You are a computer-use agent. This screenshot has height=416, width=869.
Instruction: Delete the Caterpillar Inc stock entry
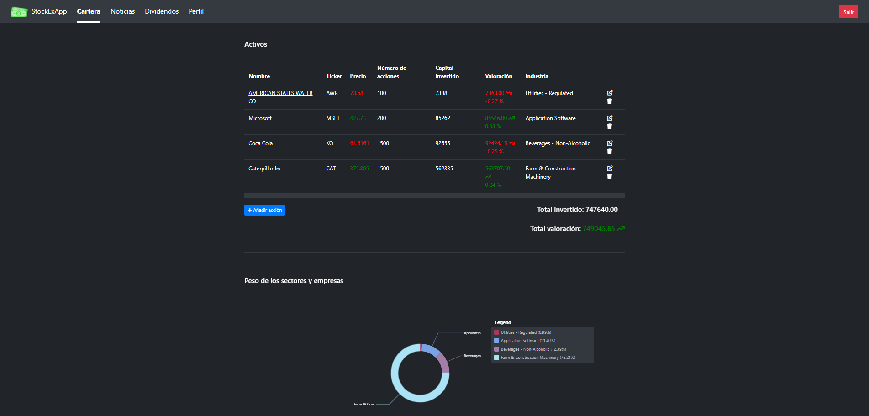click(610, 177)
